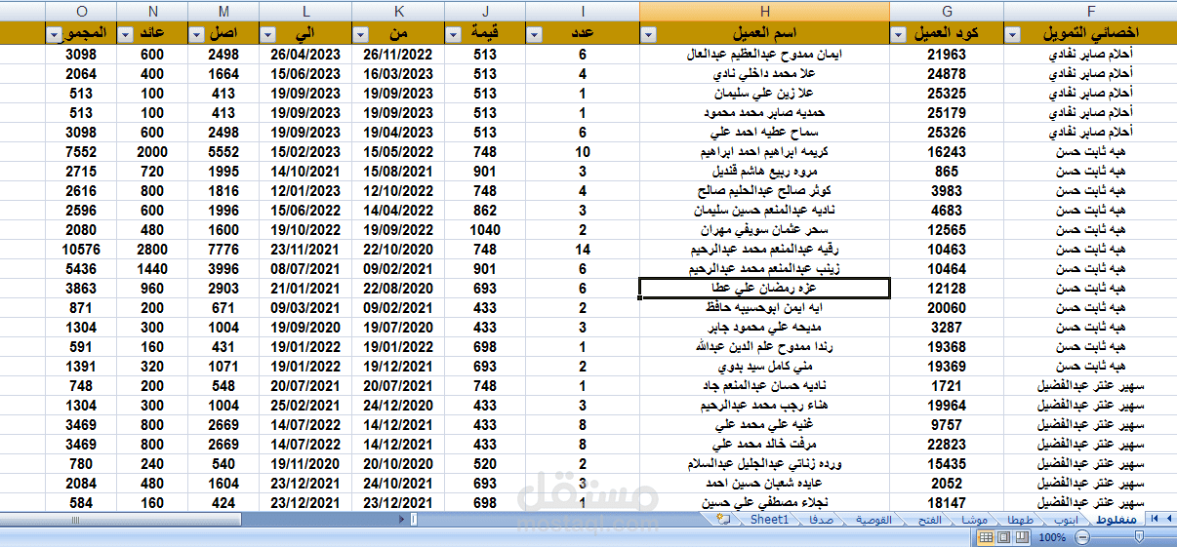The image size is (1177, 547).
Task: Select client code cell 22823
Action: (947, 445)
